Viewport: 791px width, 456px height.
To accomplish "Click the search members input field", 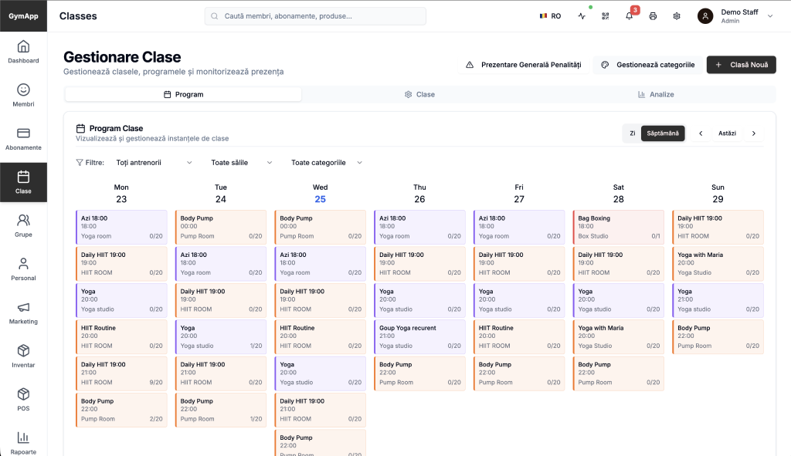I will point(316,16).
